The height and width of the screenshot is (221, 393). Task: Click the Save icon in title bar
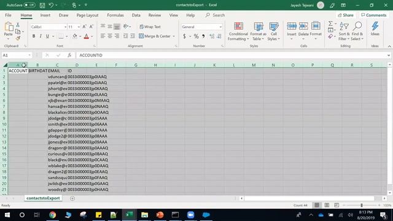[x=42, y=5]
